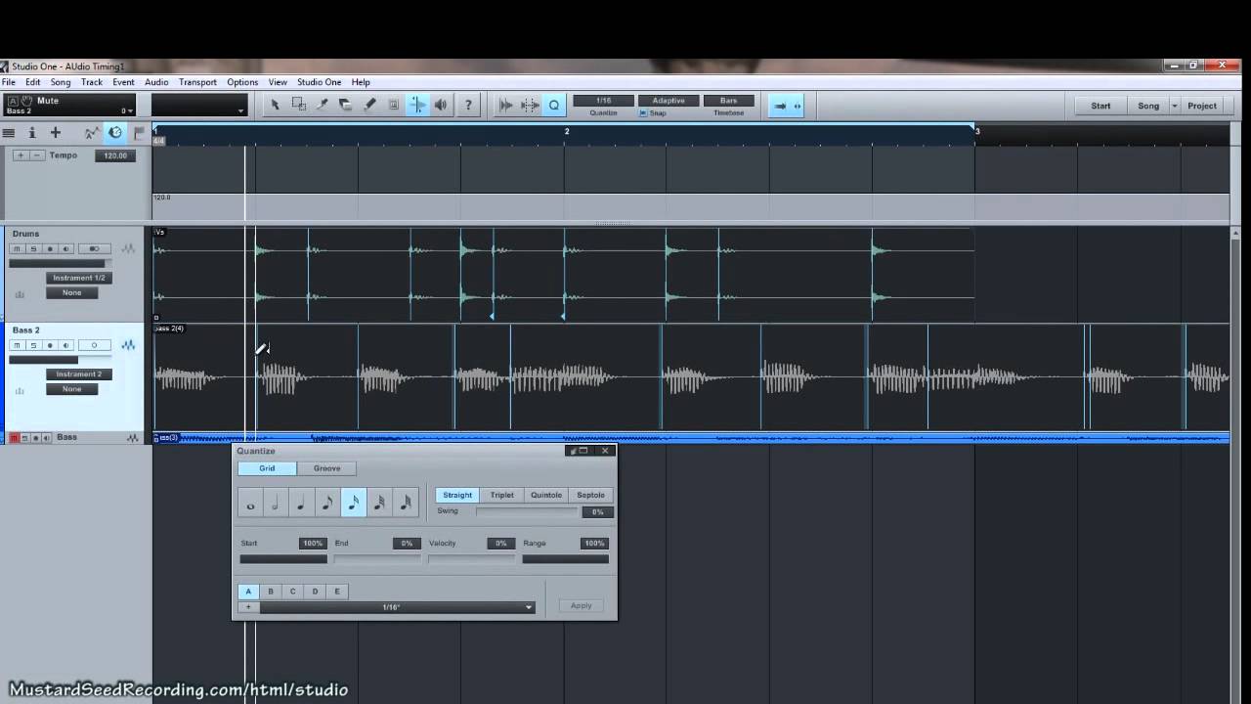Mute the Drums track
This screenshot has width=1251, height=704.
click(x=17, y=248)
